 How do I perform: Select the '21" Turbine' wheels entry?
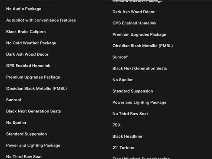[x=123, y=148]
